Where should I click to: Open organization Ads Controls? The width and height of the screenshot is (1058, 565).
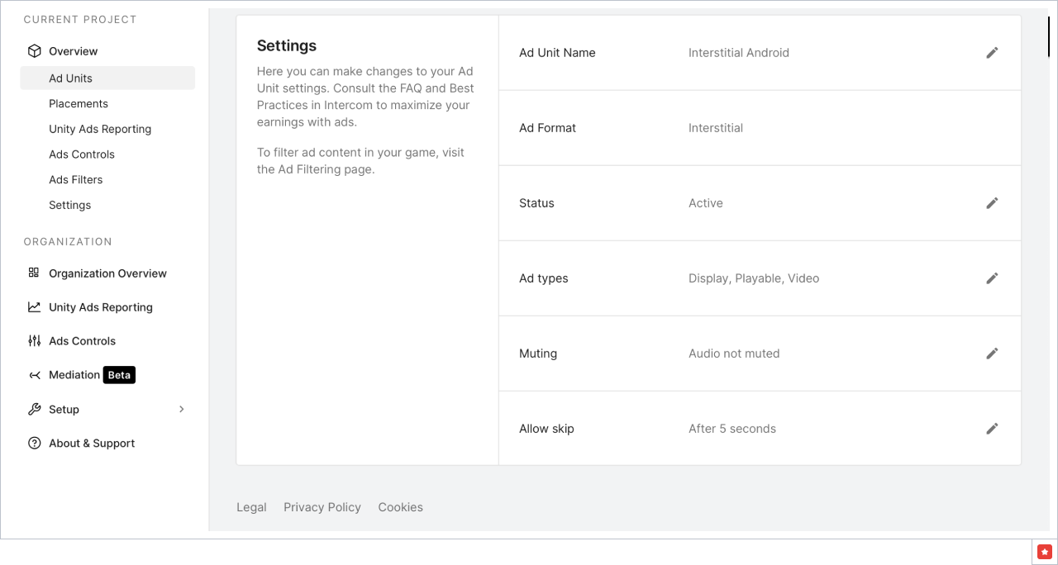tap(82, 341)
